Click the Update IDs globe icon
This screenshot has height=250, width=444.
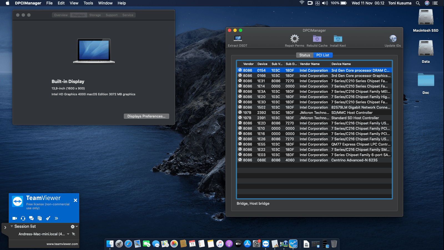coord(393,39)
